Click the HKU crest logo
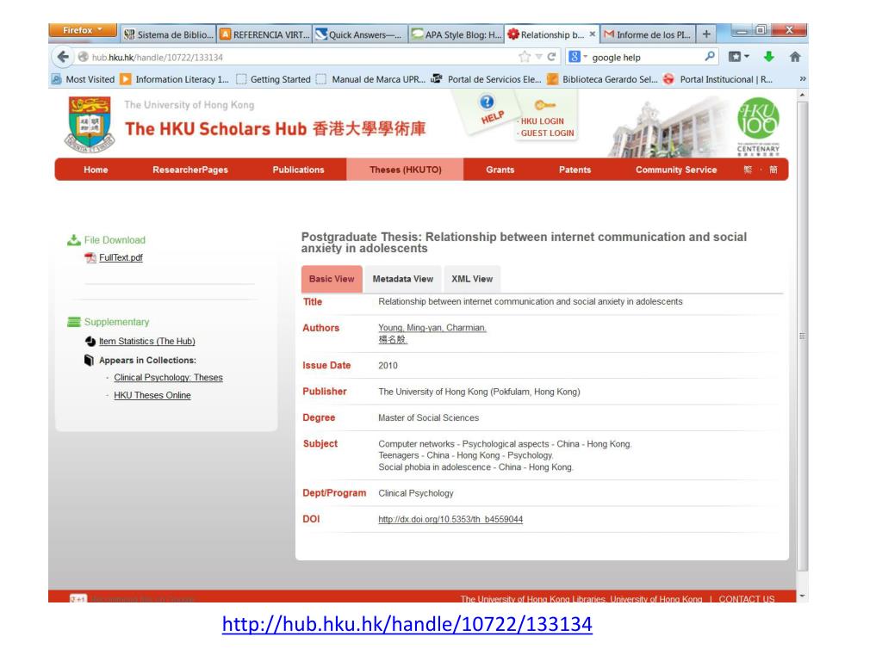The width and height of the screenshot is (882, 661). coord(90,124)
